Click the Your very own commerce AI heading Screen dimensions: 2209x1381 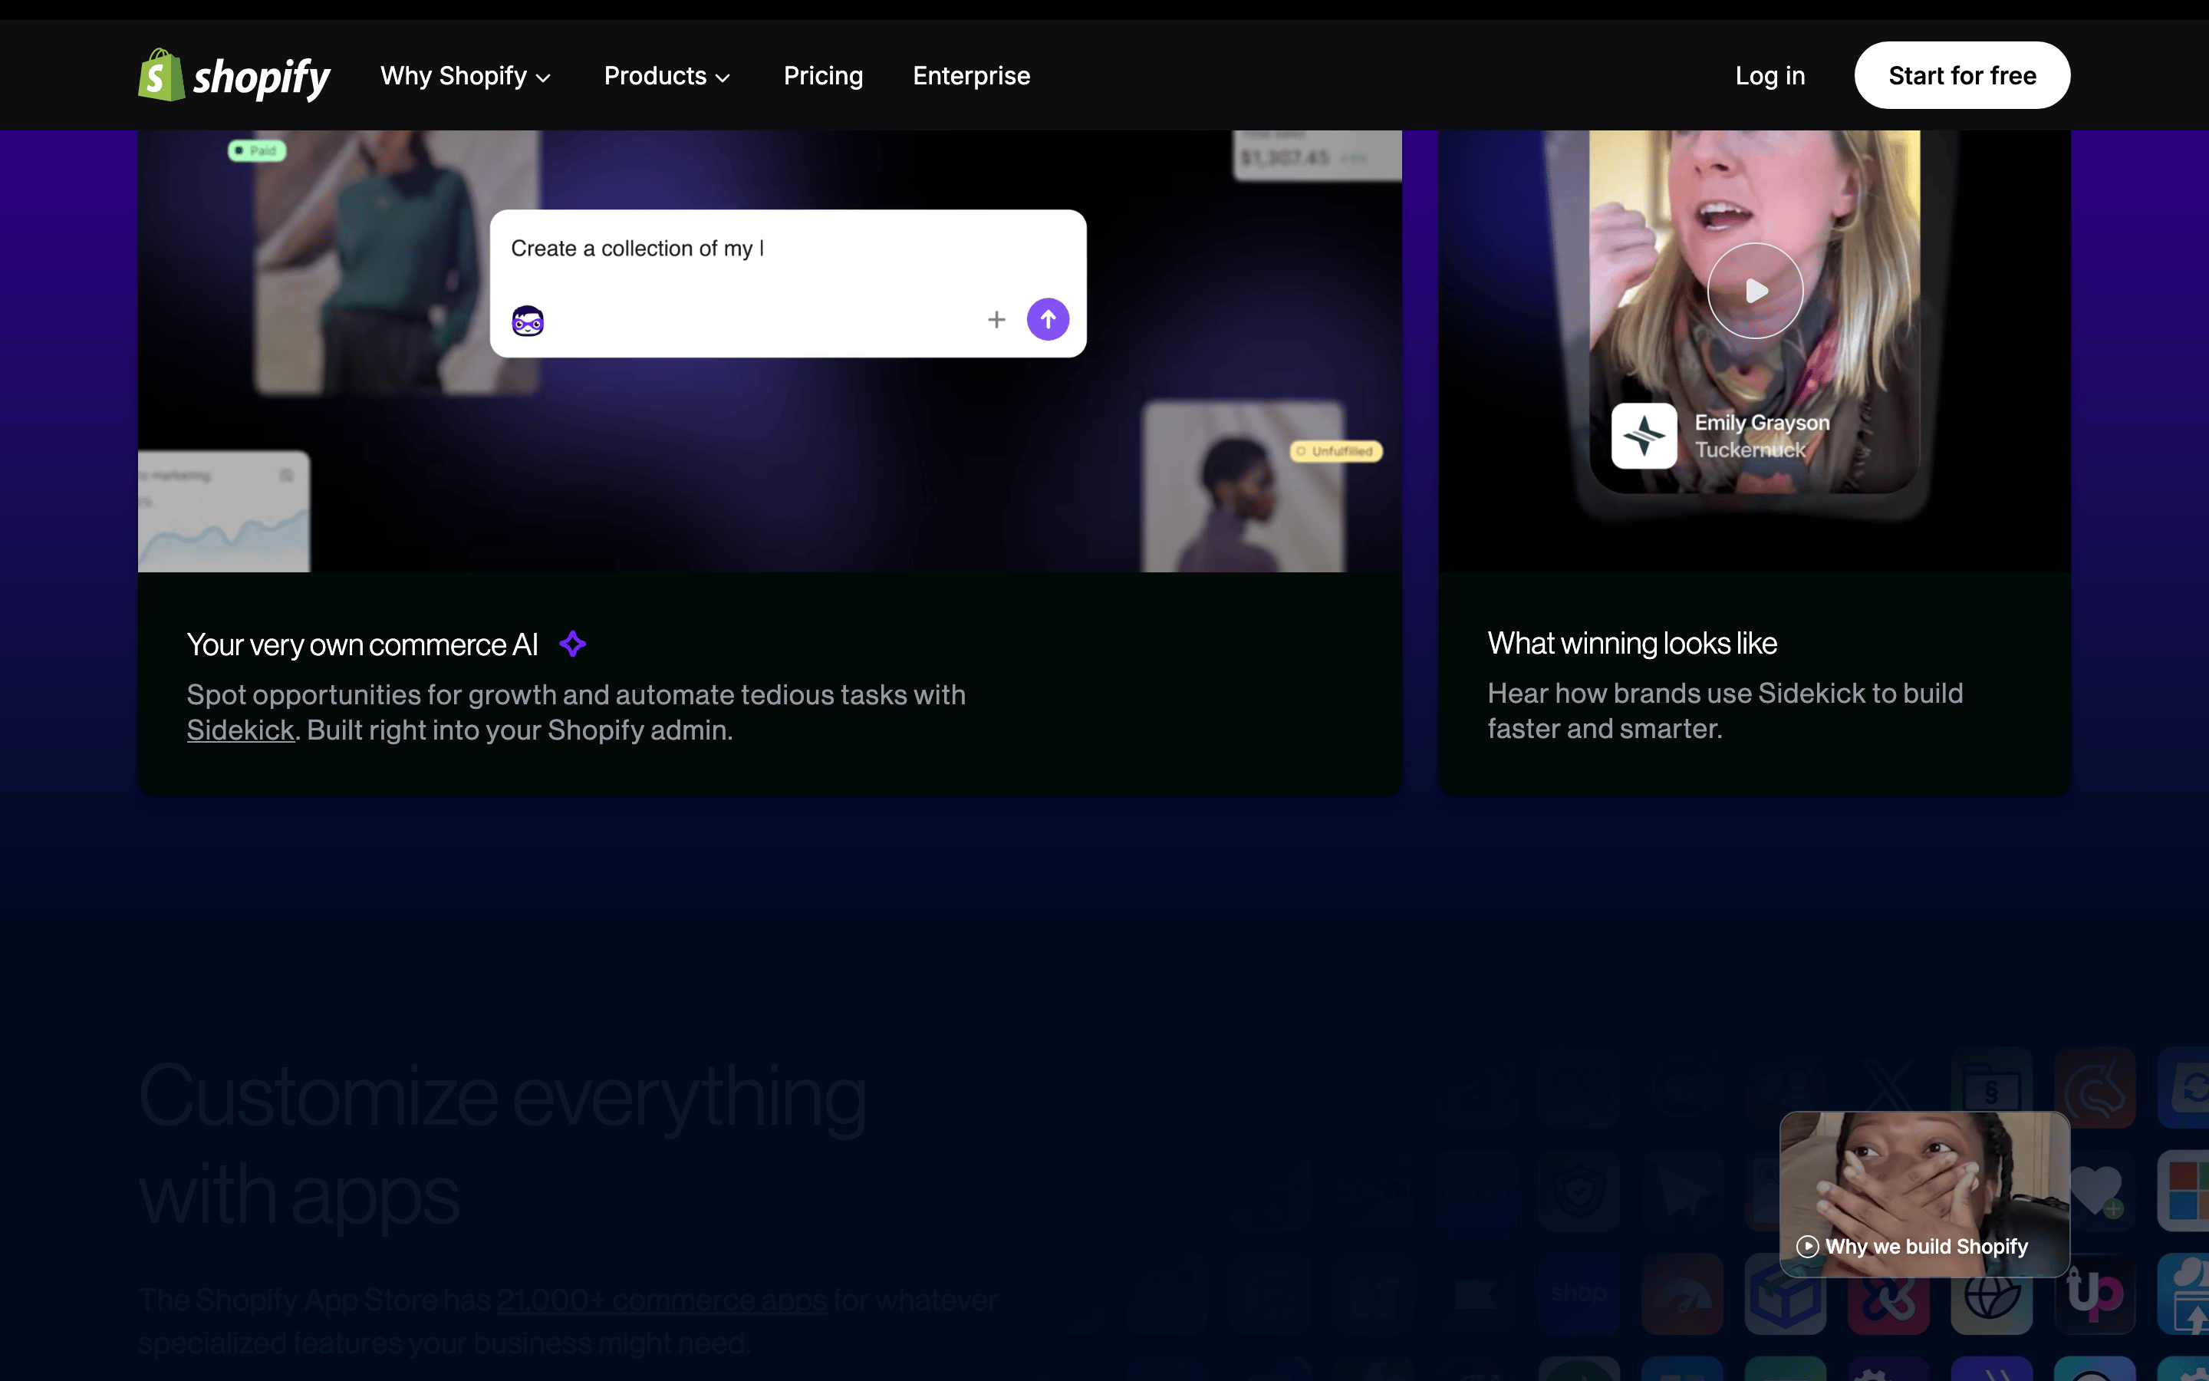(362, 644)
